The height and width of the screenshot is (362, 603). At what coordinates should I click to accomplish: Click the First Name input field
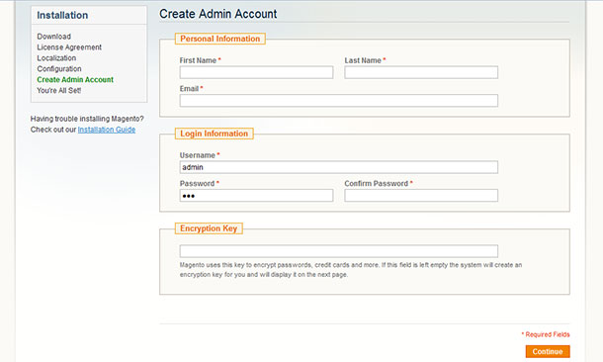[256, 72]
